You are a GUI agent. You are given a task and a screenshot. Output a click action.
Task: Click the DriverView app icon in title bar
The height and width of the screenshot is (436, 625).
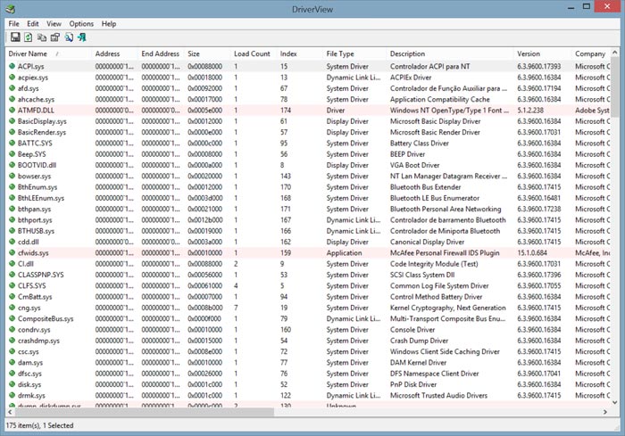pyautogui.click(x=11, y=8)
